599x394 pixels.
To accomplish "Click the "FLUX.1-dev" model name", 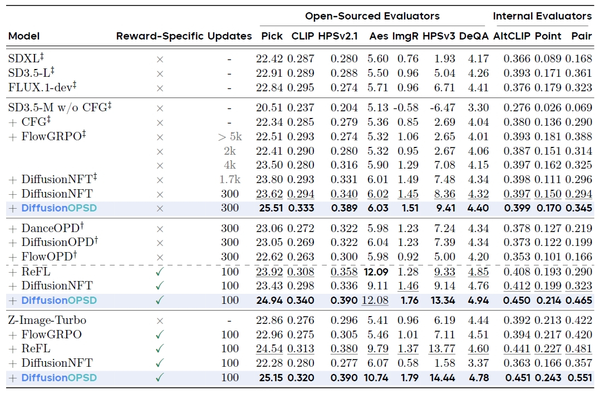I will 42,87.
